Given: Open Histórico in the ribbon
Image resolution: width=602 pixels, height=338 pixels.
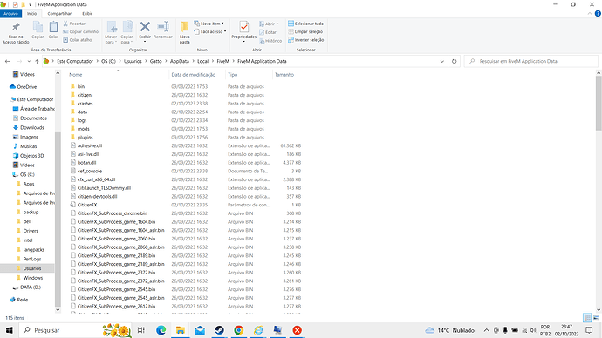Looking at the screenshot, I should click(270, 41).
